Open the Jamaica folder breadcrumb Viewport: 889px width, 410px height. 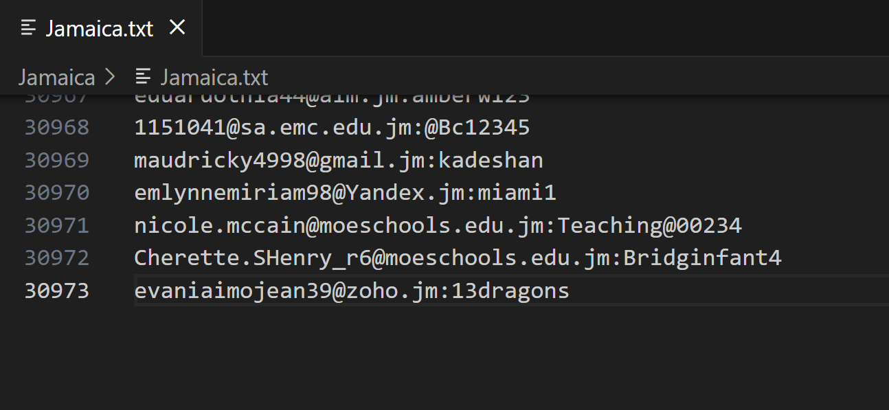pos(56,77)
